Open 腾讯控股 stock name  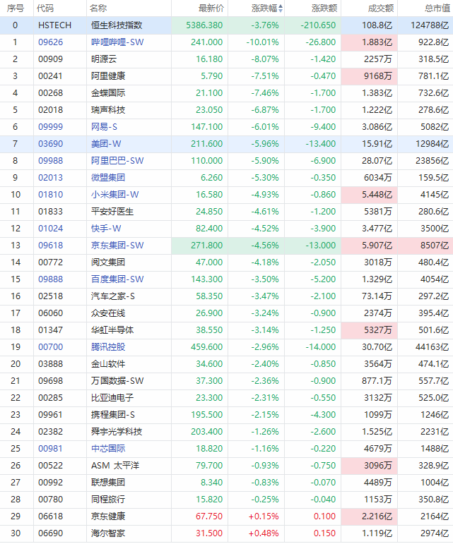click(108, 347)
